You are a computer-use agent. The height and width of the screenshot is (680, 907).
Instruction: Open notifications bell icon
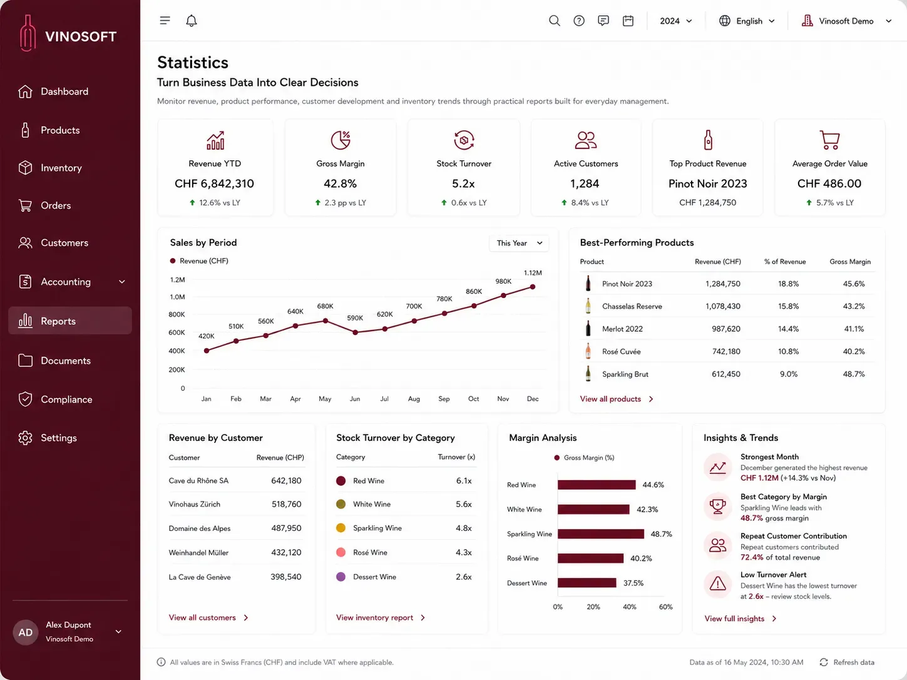click(x=192, y=21)
